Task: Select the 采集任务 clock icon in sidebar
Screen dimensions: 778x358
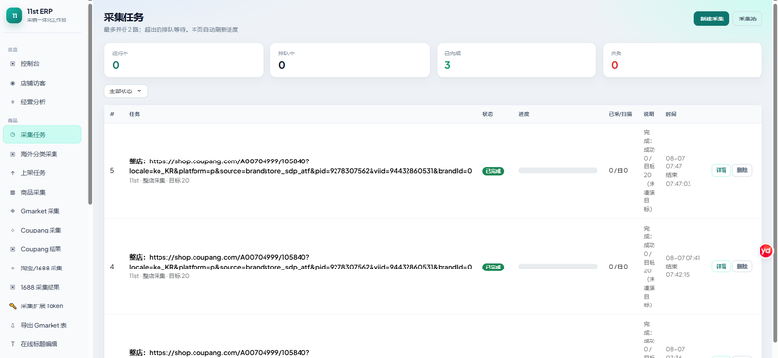Action: point(13,135)
